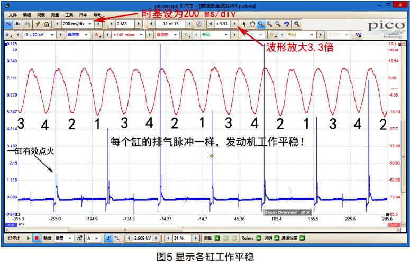Go to previous buffer of 12 of 13
410x266 pixels.
[x=151, y=24]
